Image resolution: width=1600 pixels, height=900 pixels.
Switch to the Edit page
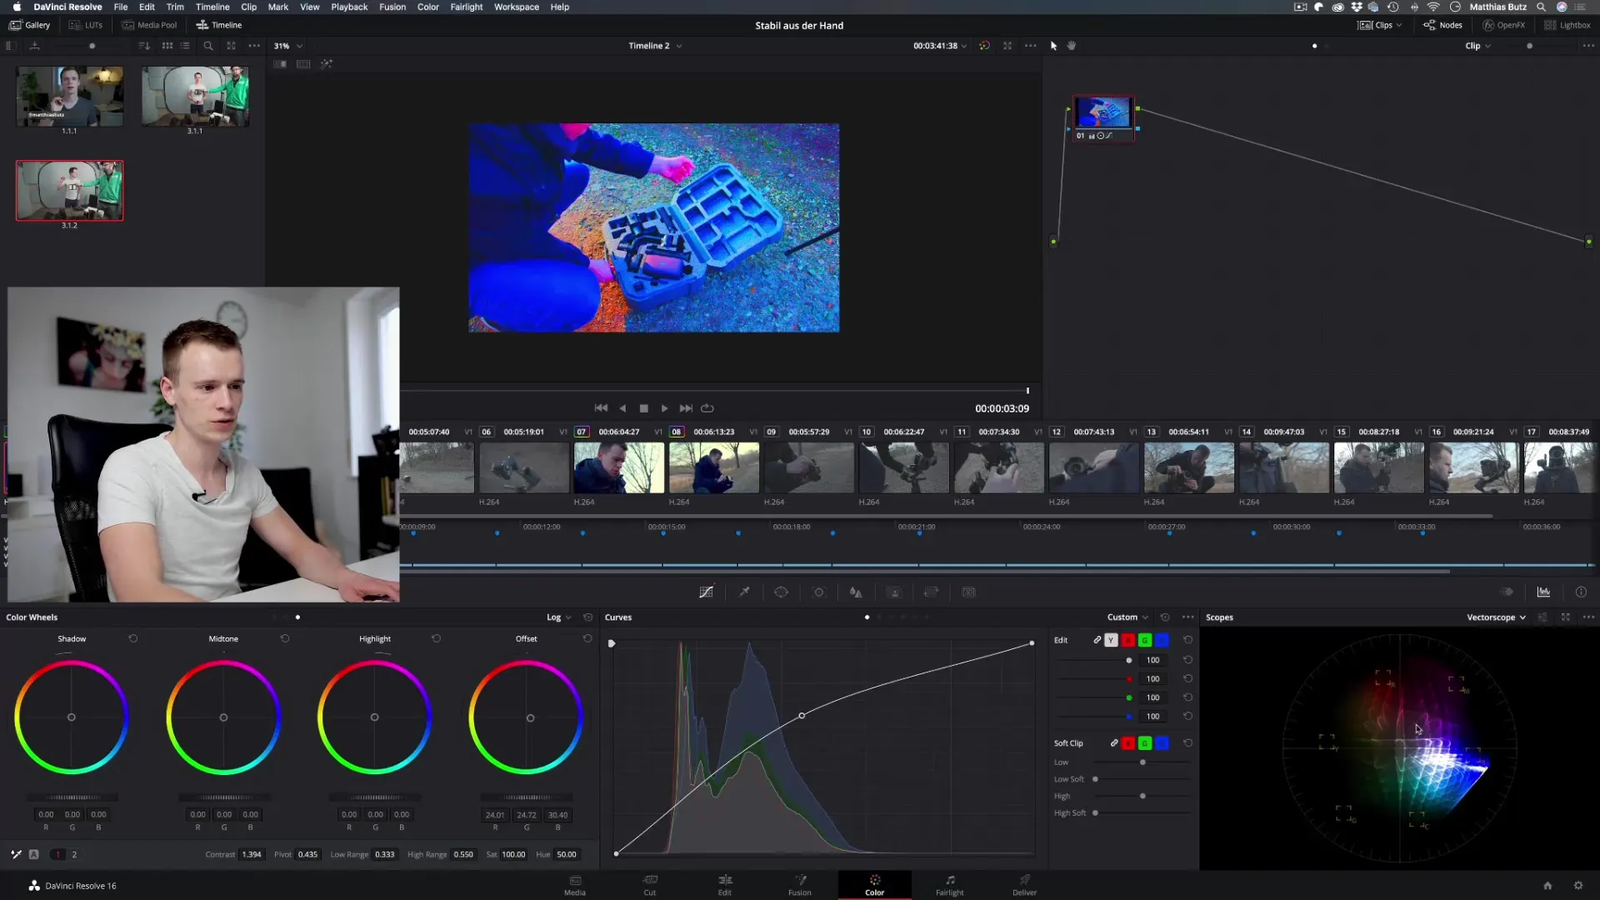click(x=725, y=885)
